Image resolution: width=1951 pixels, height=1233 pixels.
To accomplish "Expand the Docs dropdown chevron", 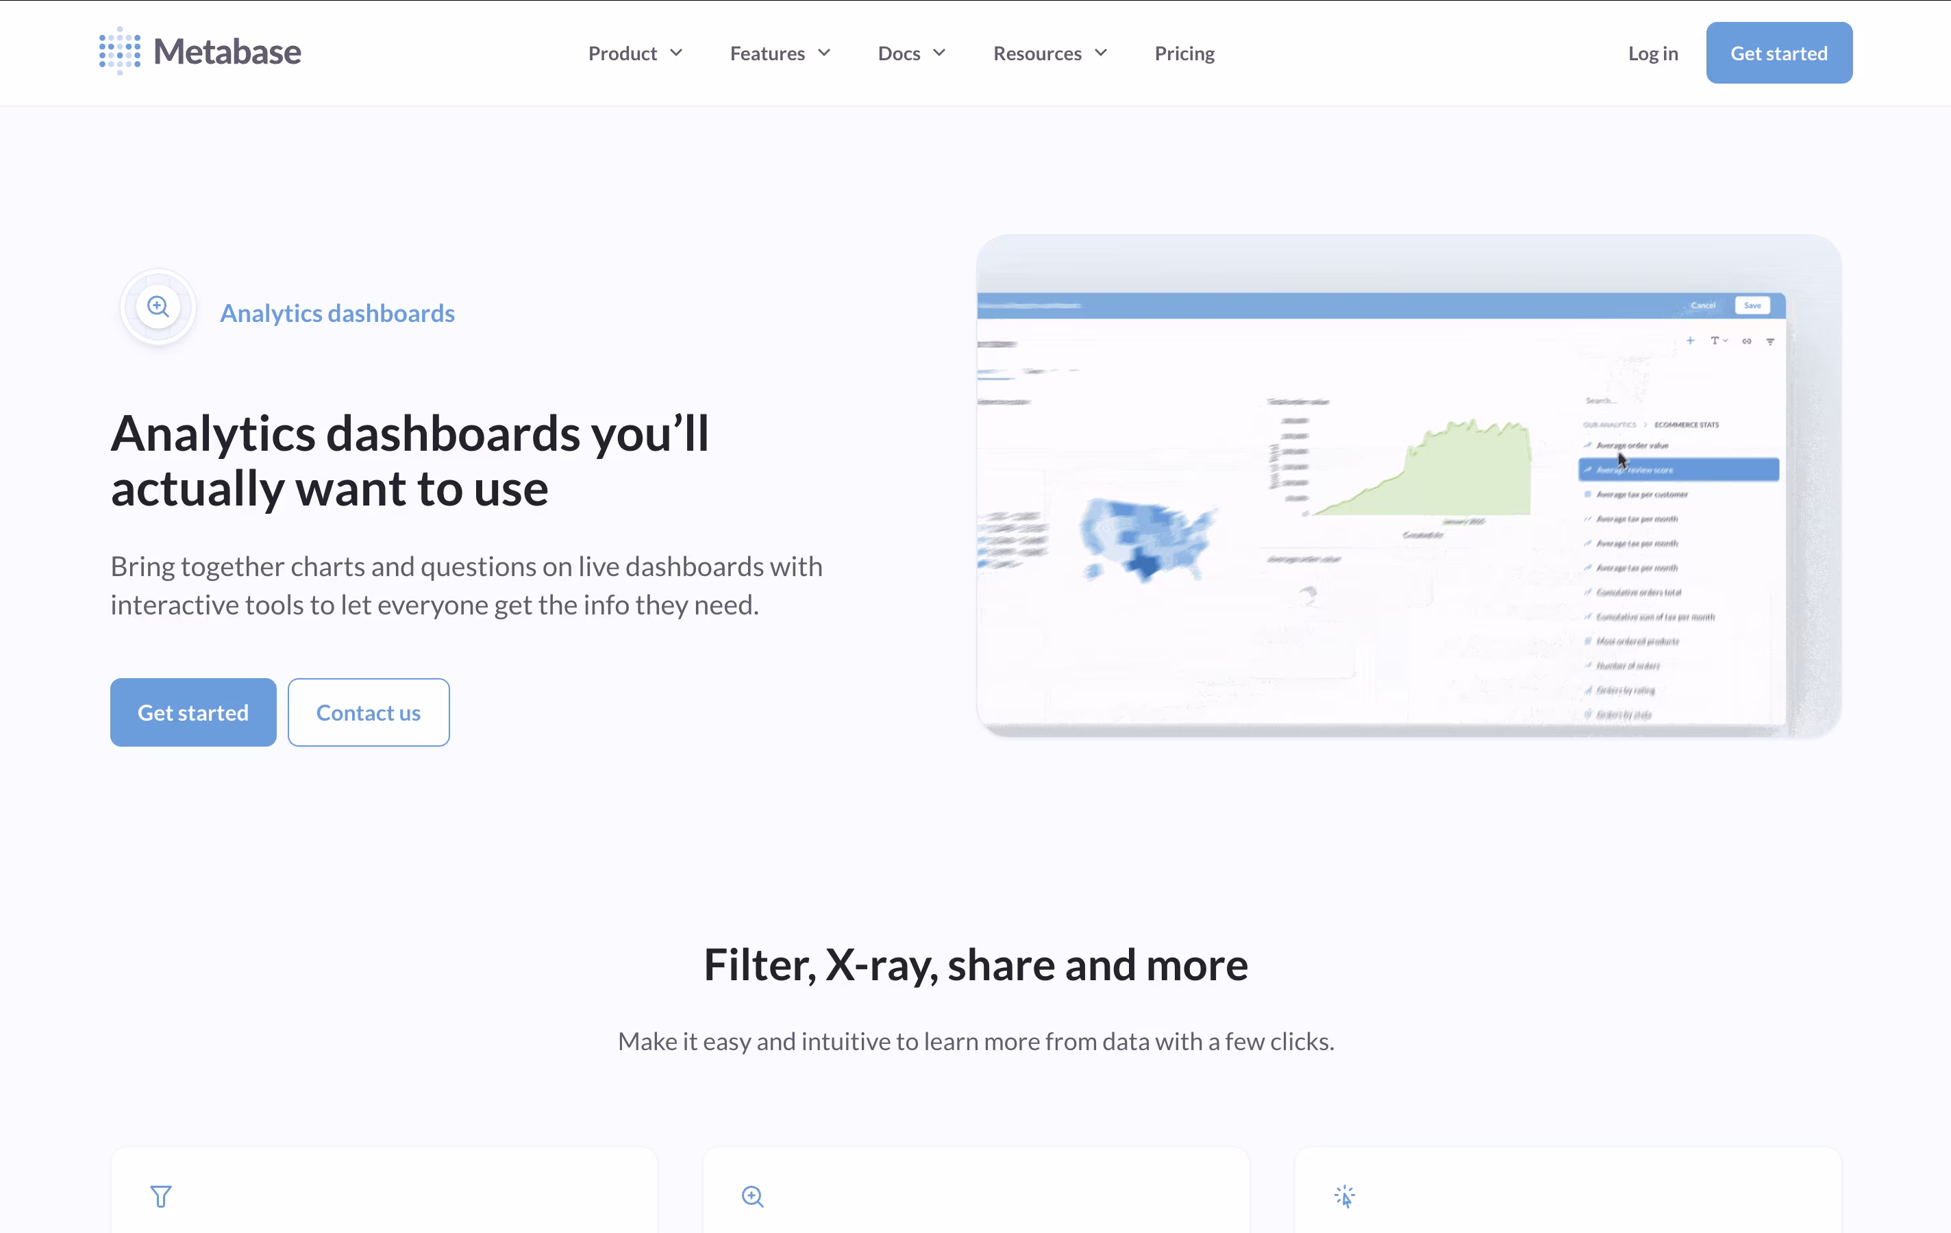I will click(939, 53).
